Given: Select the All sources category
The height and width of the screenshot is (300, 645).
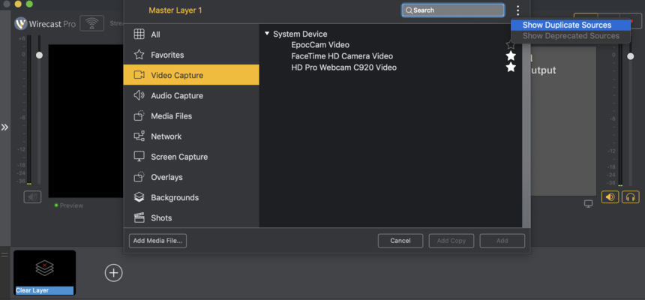Looking at the screenshot, I should (x=191, y=34).
